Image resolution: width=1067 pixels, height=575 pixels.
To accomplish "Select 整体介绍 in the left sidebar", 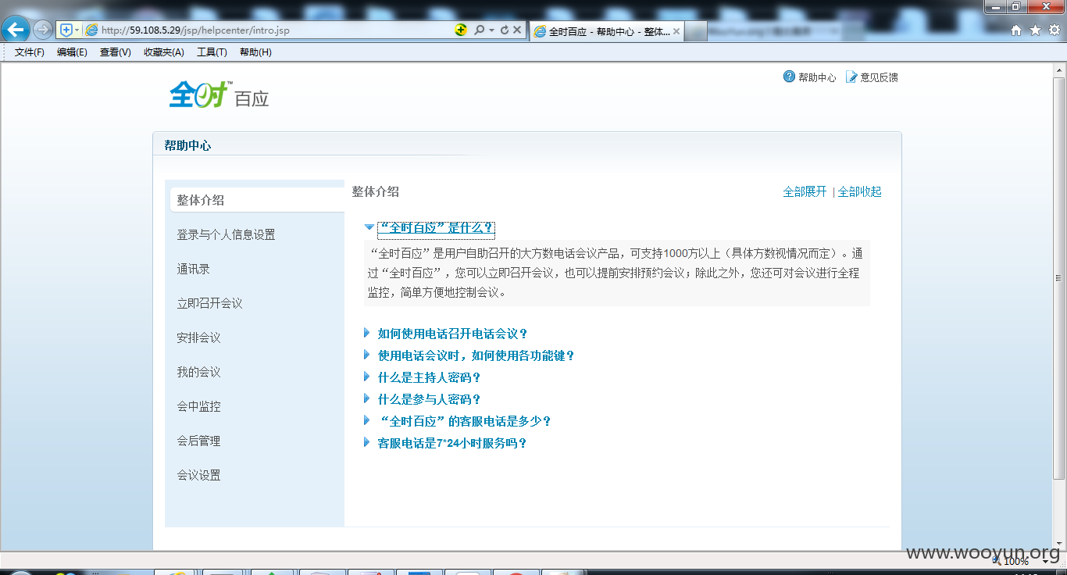I will (x=257, y=200).
